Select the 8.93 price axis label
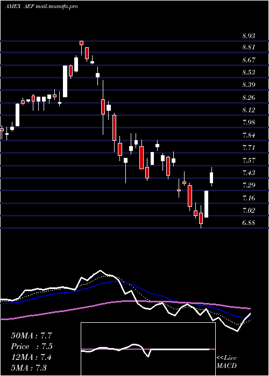The width and height of the screenshot is (269, 376). click(x=249, y=36)
